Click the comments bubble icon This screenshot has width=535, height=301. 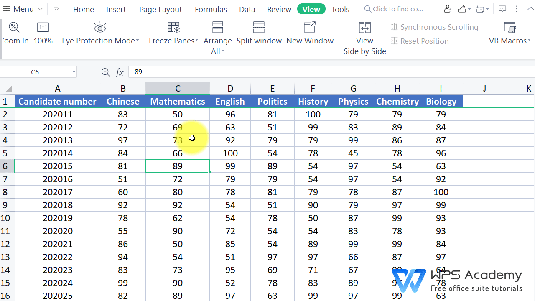pos(502,9)
